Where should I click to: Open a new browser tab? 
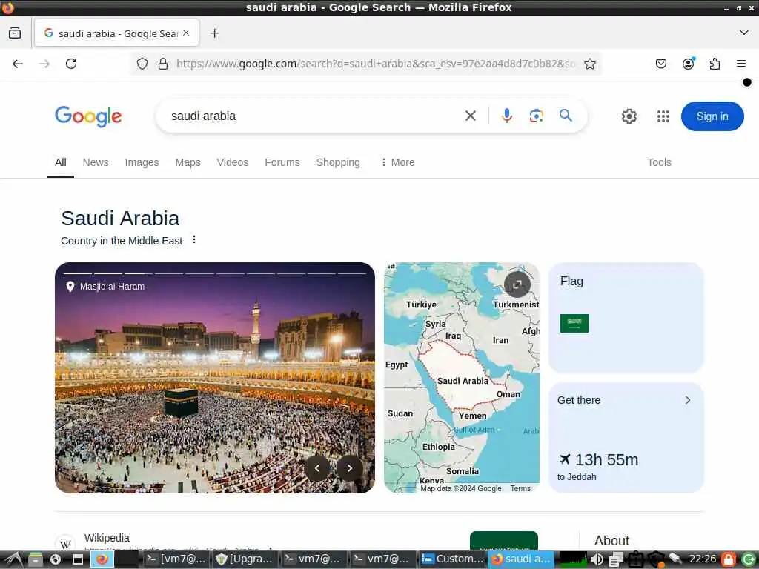[214, 33]
